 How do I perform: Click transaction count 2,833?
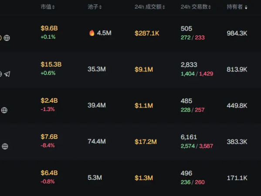pyautogui.click(x=189, y=65)
